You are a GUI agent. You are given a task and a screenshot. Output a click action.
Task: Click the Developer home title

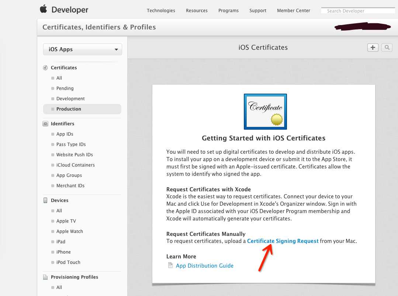tap(70, 10)
